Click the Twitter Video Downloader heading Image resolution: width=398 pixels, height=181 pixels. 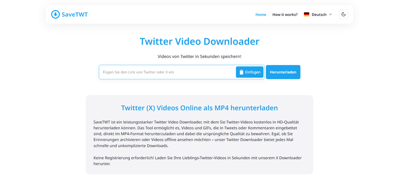199,41
